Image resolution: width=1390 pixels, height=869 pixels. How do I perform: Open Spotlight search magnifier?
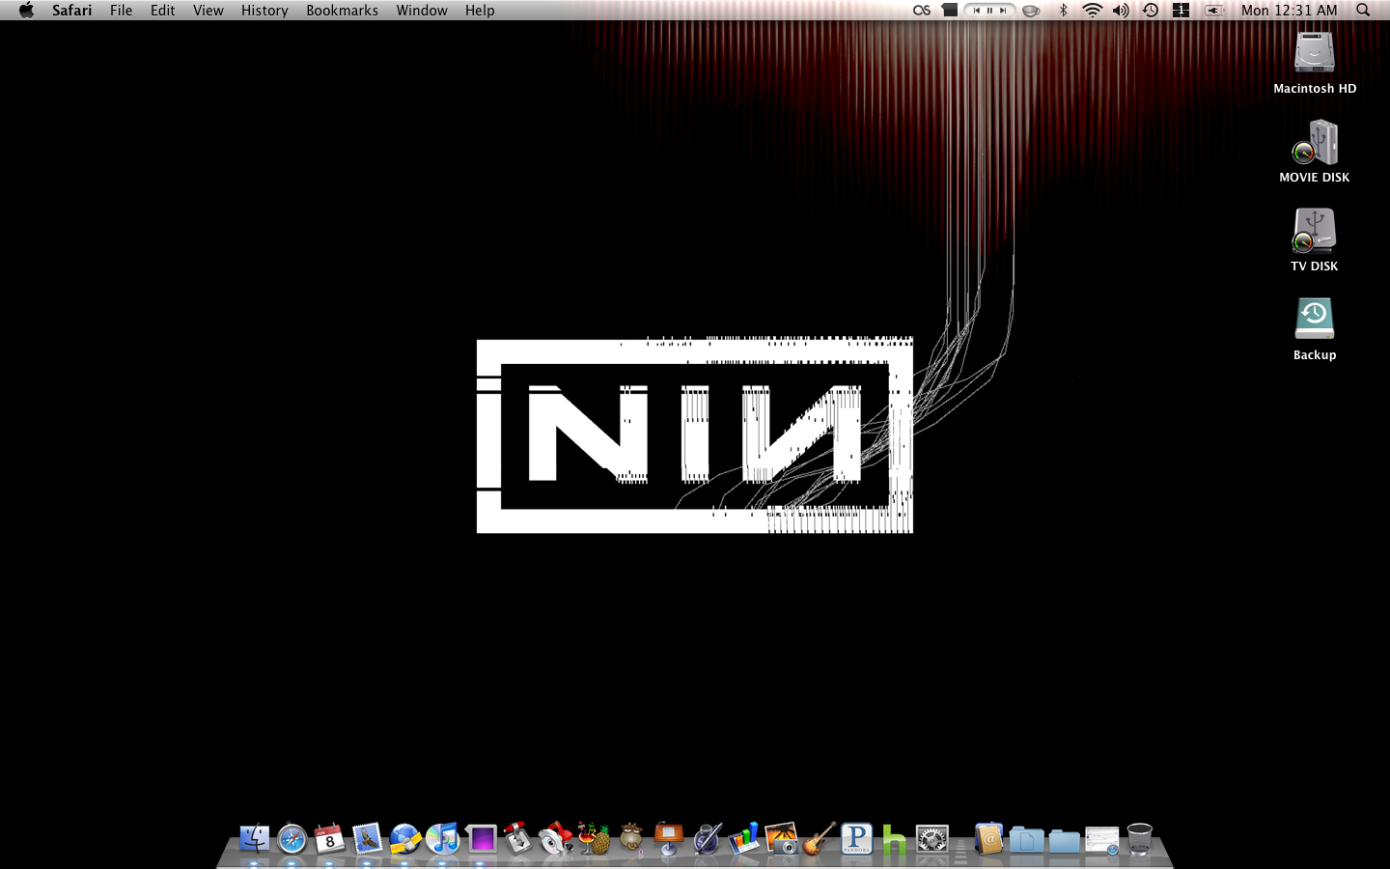point(1363,11)
